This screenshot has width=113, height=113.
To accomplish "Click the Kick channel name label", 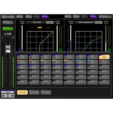I will pos(8,92).
